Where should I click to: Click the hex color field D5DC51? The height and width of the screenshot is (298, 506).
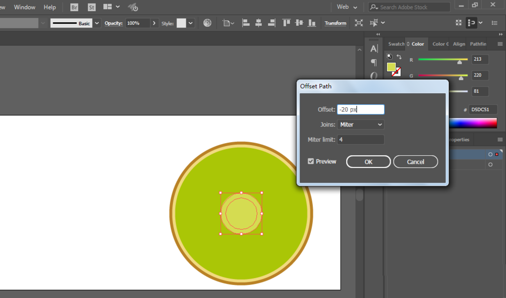[x=483, y=110]
